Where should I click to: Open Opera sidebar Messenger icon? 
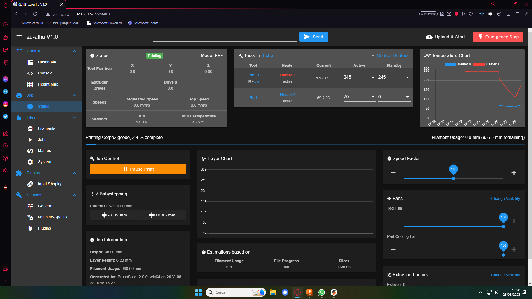6,79
